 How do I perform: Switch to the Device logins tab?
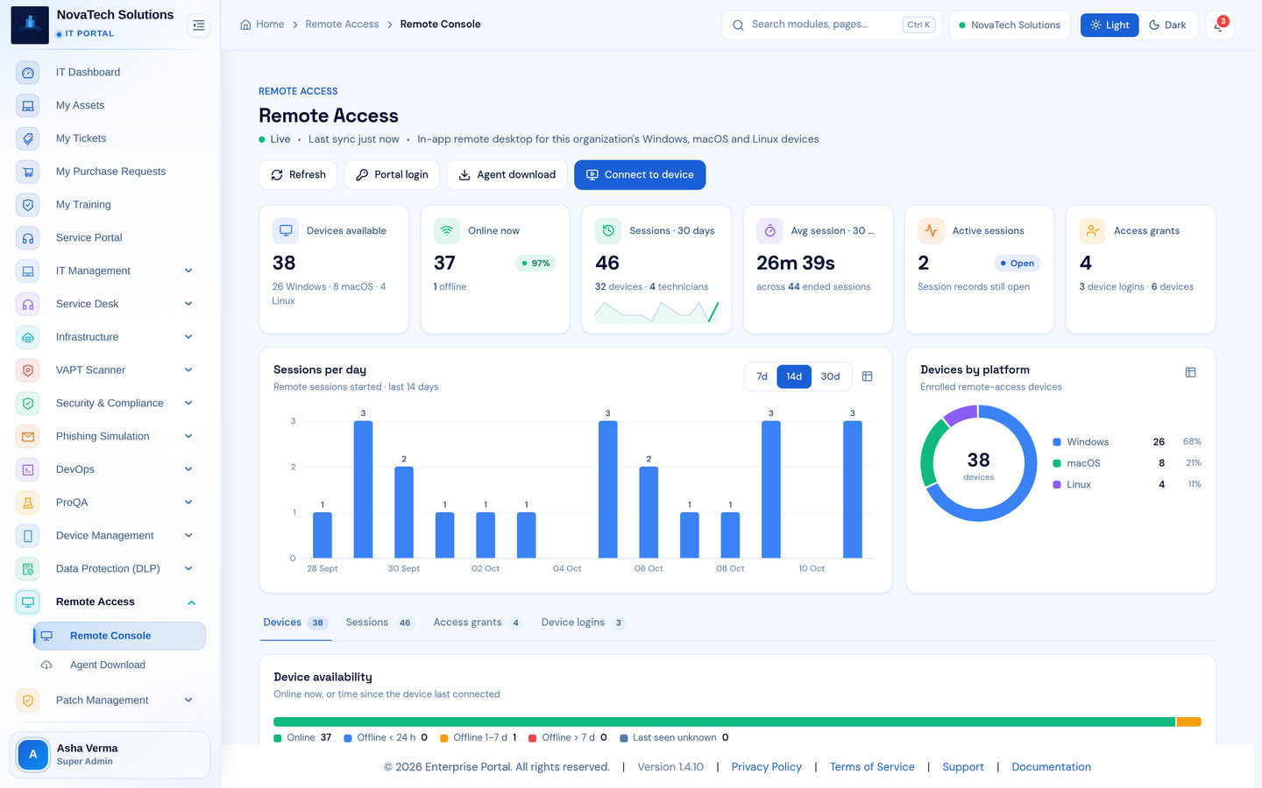pyautogui.click(x=583, y=623)
